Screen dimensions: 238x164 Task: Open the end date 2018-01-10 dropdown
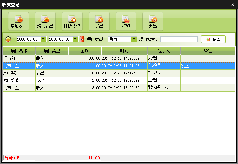[75, 39]
